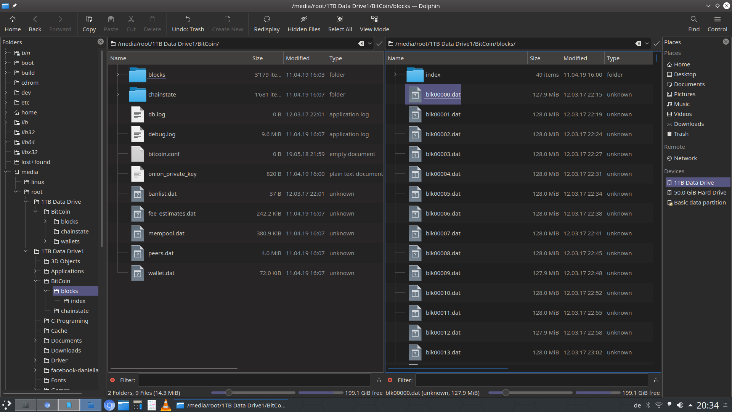The width and height of the screenshot is (732, 412).
Task: Expand the blocks folder in left pane
Action: pyautogui.click(x=117, y=74)
